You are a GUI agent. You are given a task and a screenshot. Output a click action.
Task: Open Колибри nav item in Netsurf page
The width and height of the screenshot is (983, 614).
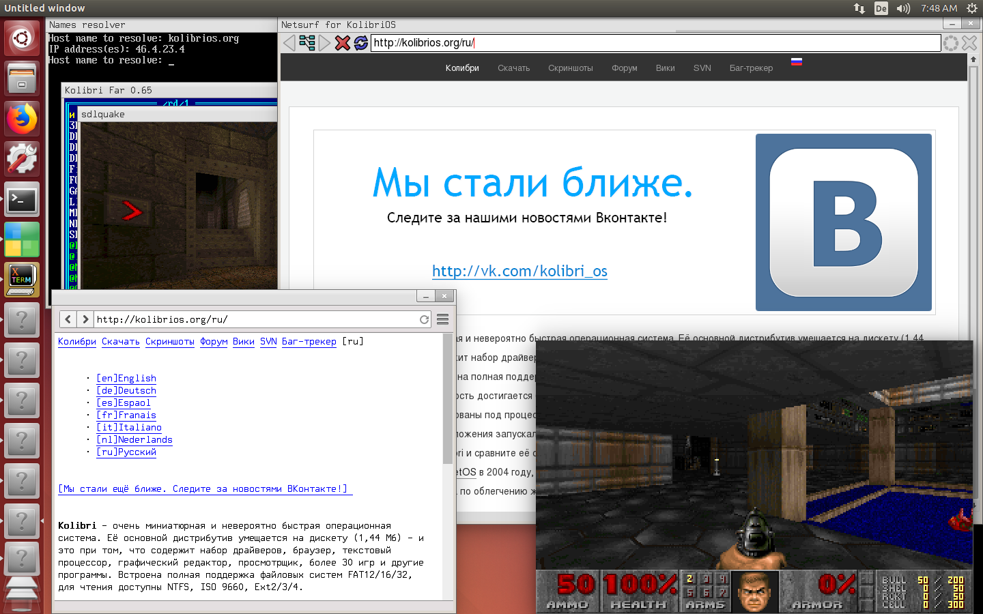tap(462, 68)
